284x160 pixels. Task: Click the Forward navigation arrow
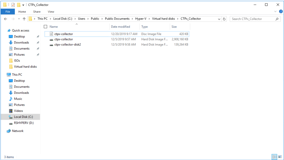pyautogui.click(x=13, y=19)
